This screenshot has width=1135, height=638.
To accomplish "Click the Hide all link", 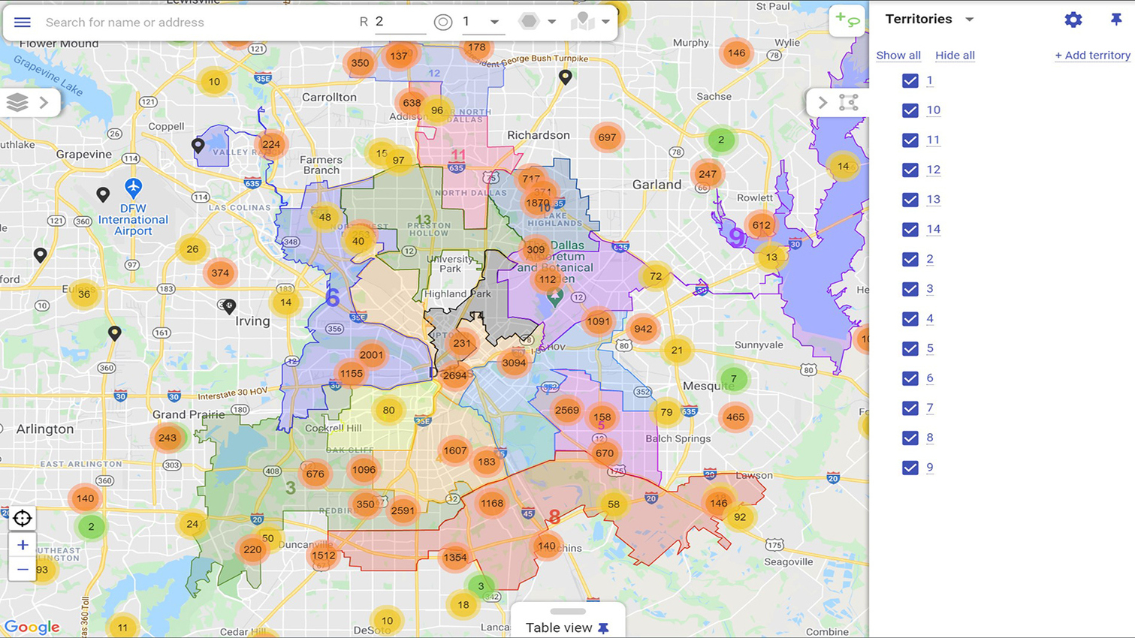I will 955,55.
